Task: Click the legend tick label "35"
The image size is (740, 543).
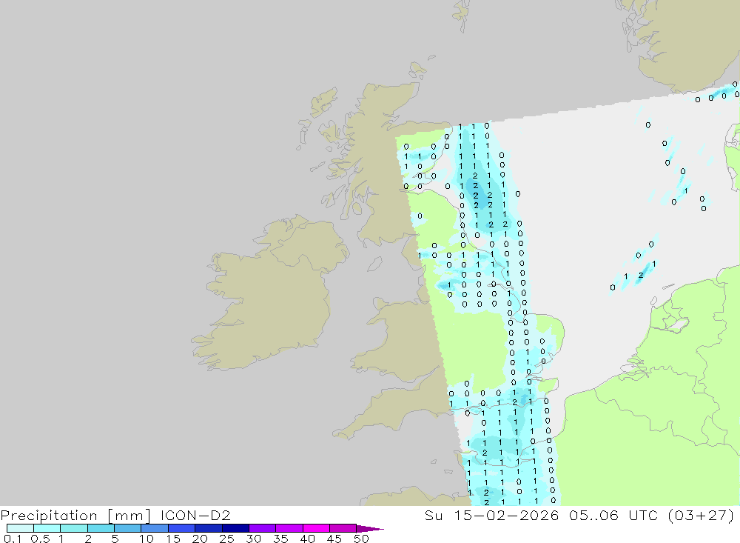Action: point(280,539)
